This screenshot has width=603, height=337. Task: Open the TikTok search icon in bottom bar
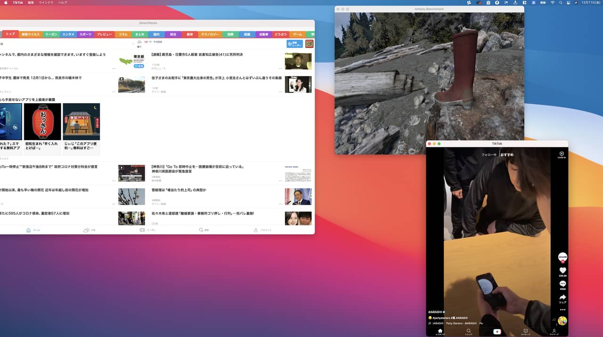click(468, 331)
